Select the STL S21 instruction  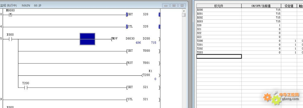pyautogui.click(x=143, y=99)
